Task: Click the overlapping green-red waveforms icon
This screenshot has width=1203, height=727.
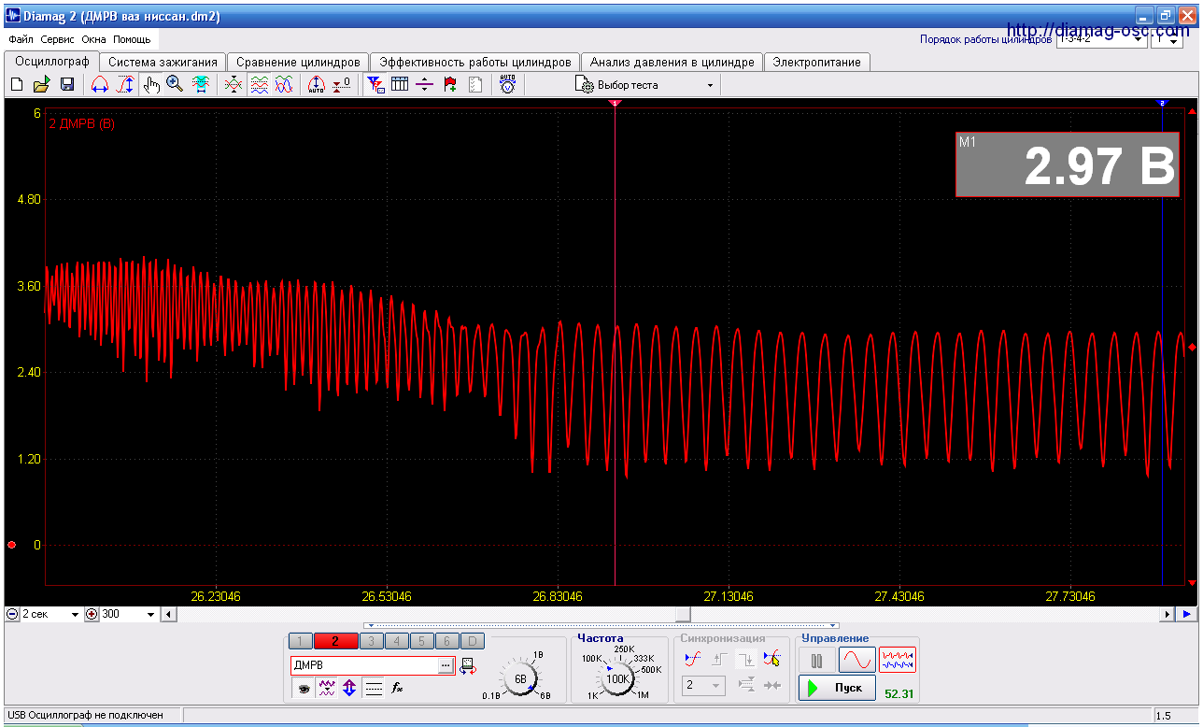Action: 234,85
